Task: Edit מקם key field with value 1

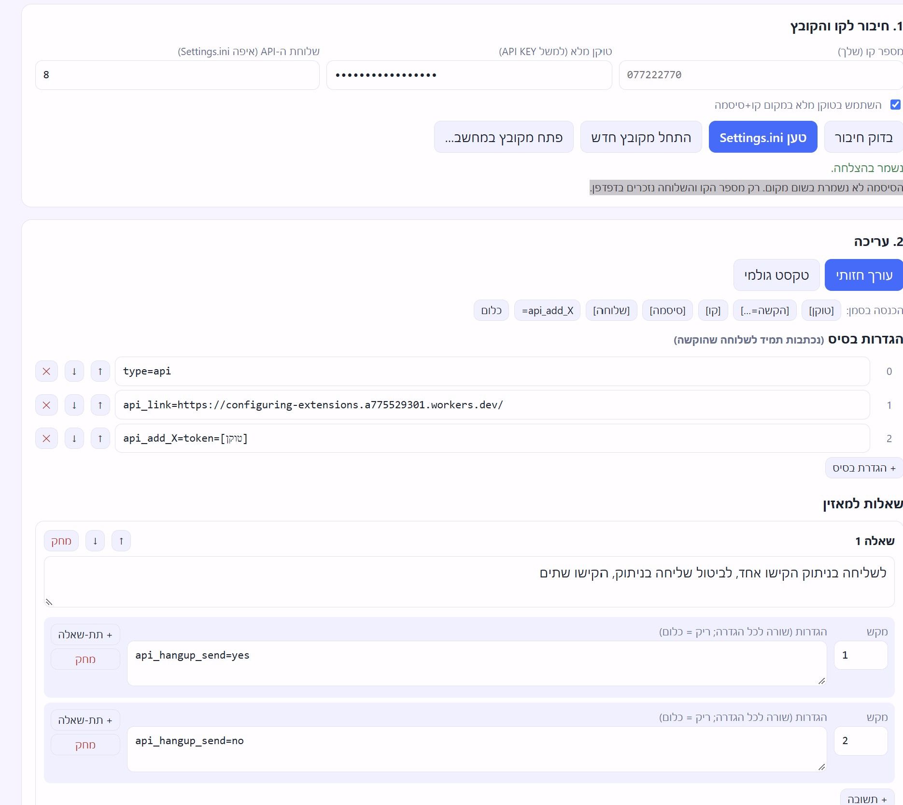Action: pyautogui.click(x=861, y=655)
